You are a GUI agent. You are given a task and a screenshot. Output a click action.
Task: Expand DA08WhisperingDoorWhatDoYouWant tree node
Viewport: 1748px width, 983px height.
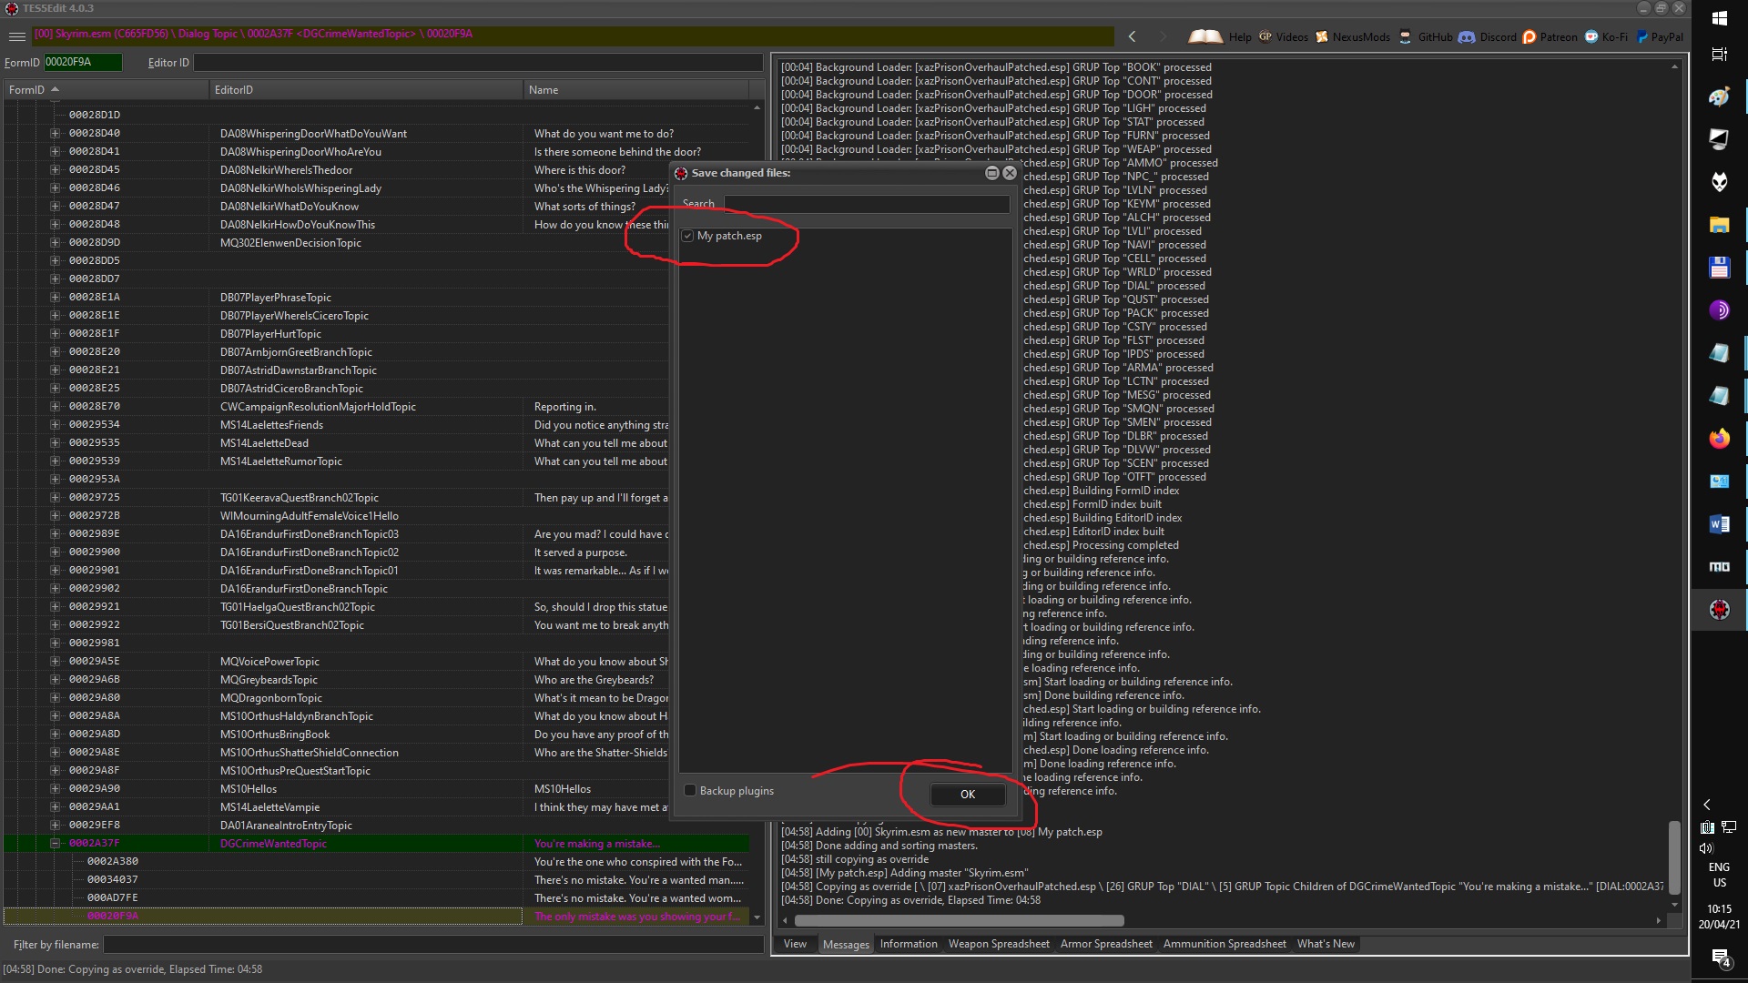[x=55, y=134]
